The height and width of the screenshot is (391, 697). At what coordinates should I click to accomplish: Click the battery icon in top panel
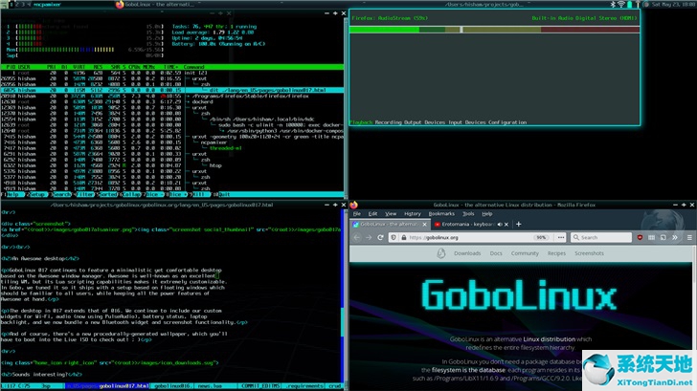click(x=629, y=5)
